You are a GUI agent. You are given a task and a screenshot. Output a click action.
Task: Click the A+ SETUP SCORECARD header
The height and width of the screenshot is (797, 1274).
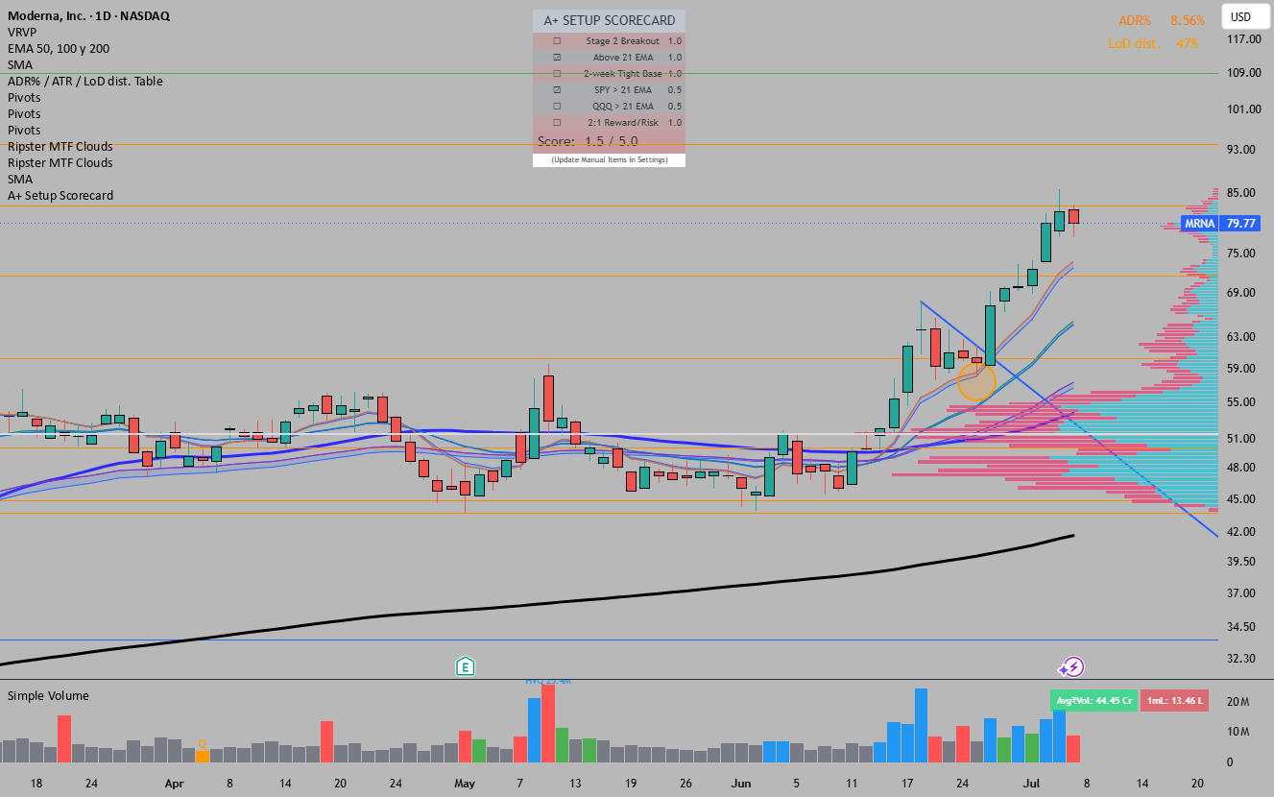(609, 20)
